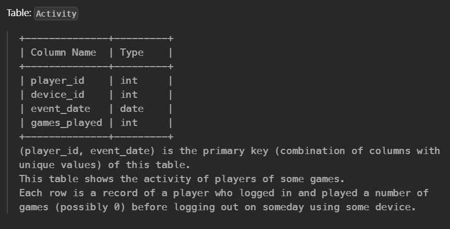Select the player_id column name

point(57,81)
